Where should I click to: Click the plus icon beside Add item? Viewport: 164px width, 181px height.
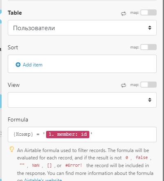pyautogui.click(x=18, y=65)
